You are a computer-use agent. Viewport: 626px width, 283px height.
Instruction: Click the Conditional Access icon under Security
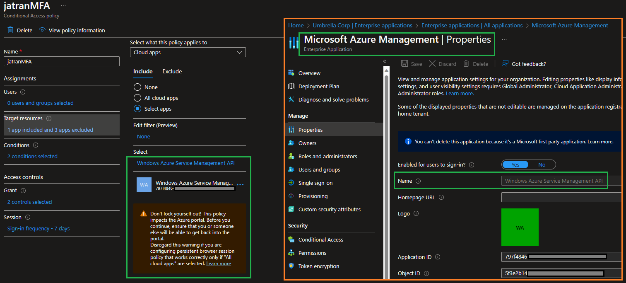291,239
